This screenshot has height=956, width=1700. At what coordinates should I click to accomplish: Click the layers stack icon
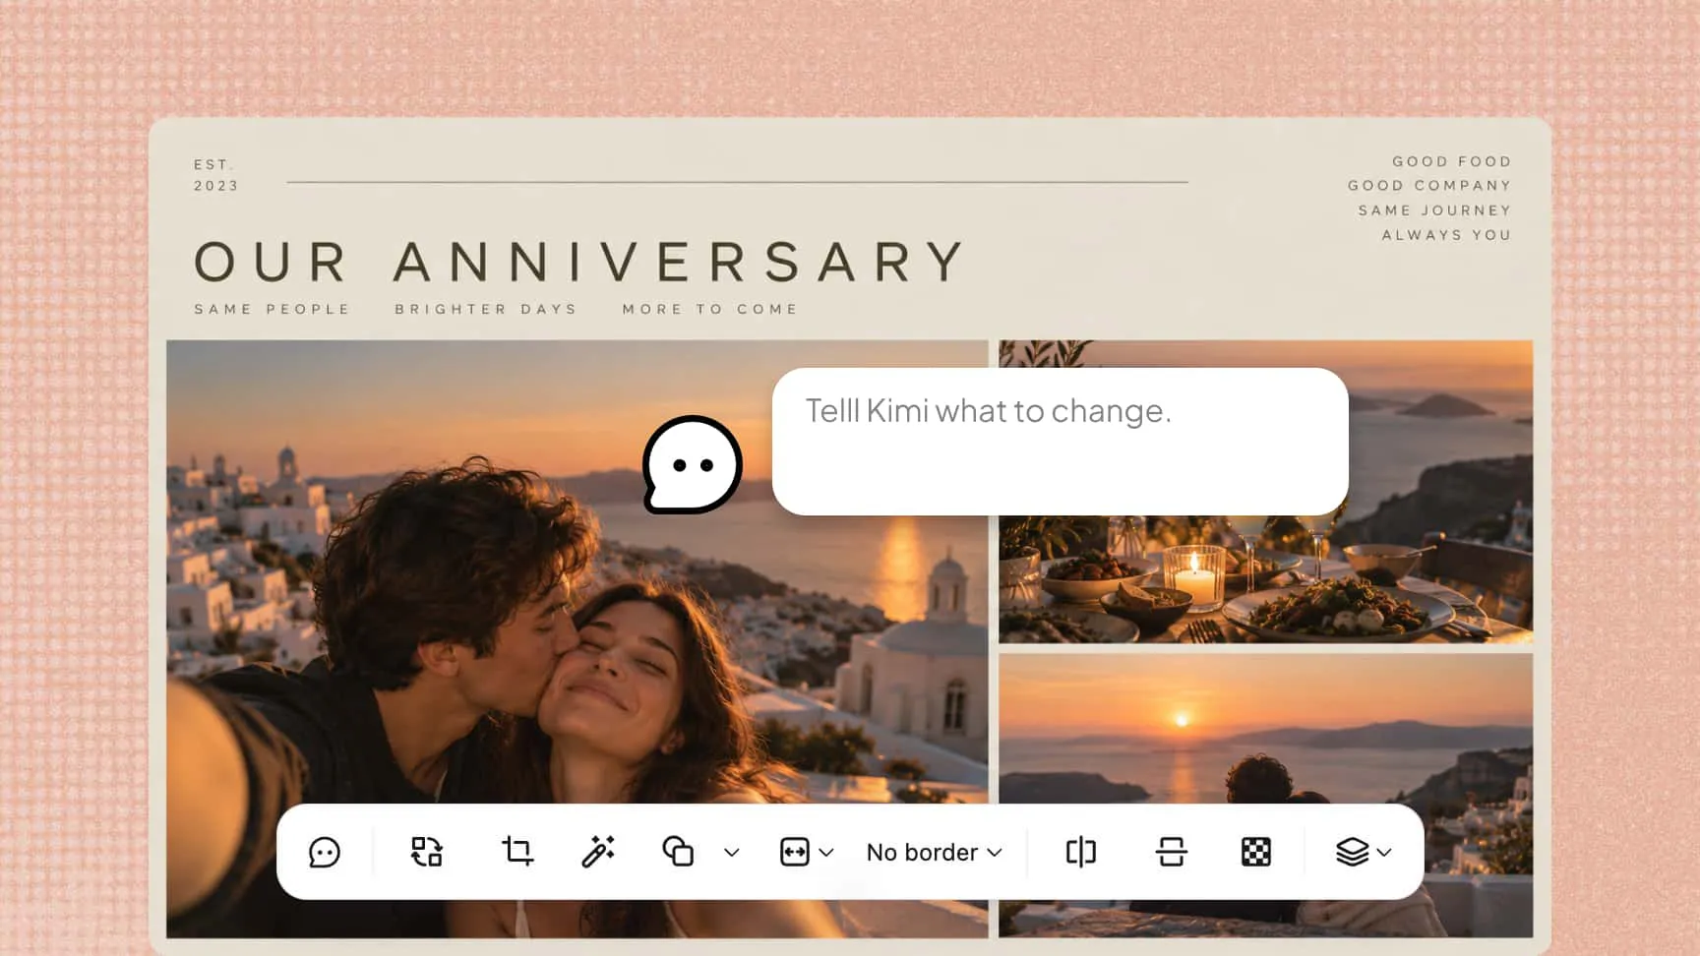1353,852
